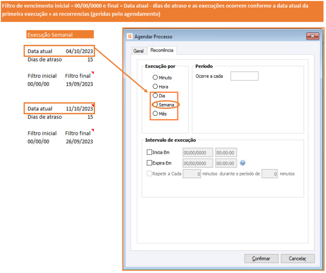The image size is (326, 273).
Task: Click the Filtro final value 19/09/2023
Action: tap(79, 84)
